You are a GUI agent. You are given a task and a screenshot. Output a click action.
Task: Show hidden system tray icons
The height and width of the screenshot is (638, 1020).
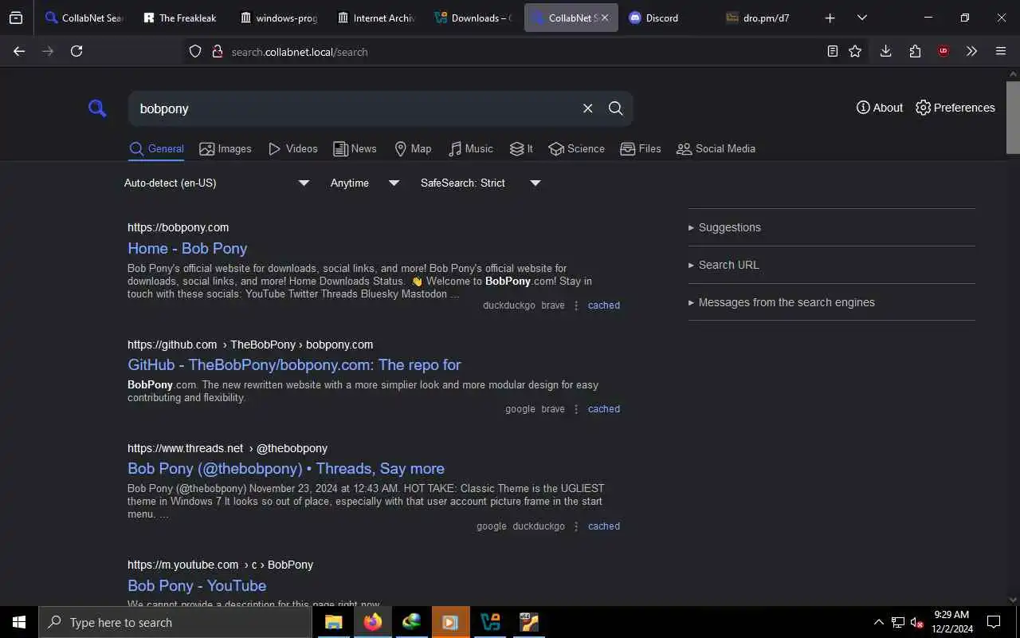click(x=878, y=622)
